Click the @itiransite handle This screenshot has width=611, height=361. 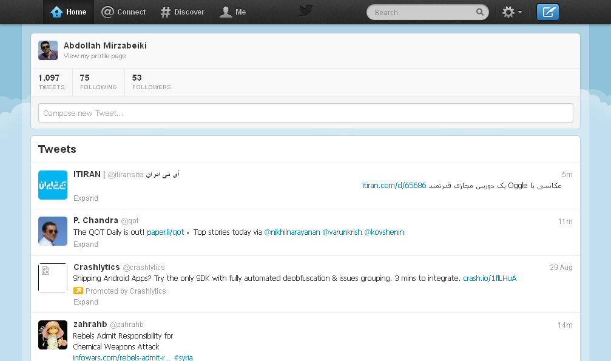tap(125, 175)
